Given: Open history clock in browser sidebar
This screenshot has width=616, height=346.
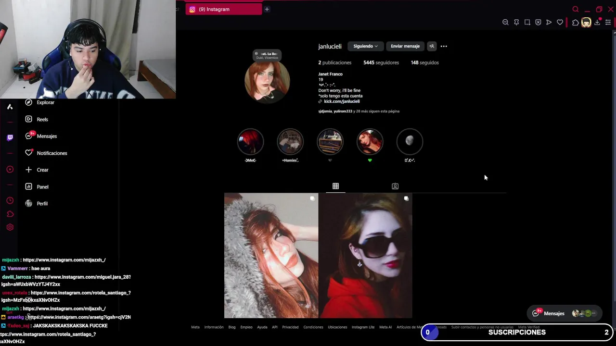Looking at the screenshot, I should pyautogui.click(x=10, y=200).
